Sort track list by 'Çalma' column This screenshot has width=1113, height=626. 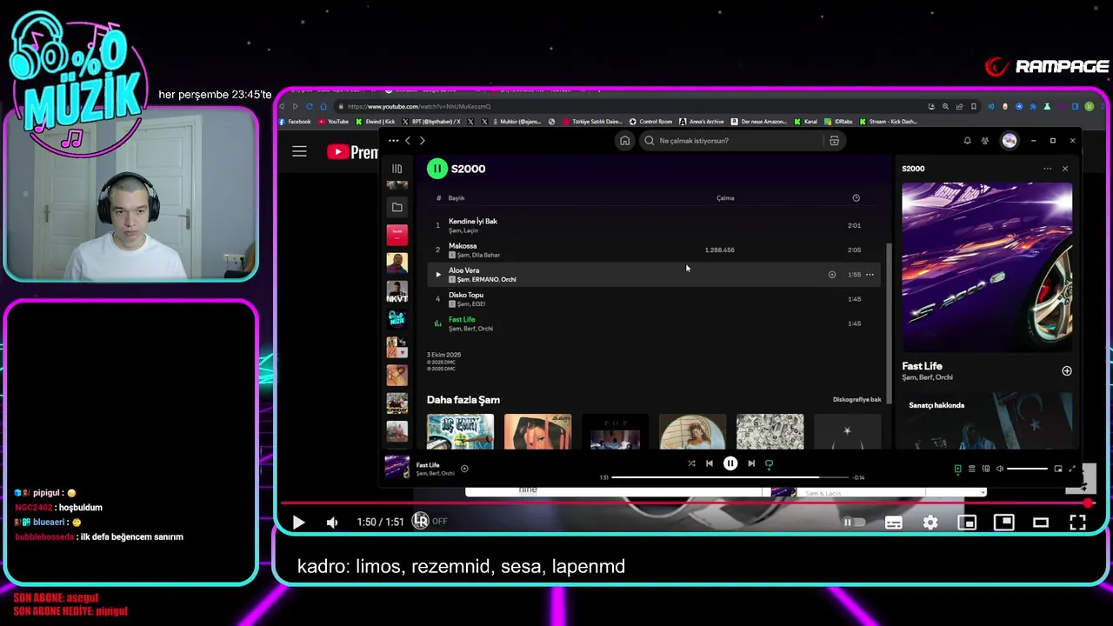tap(725, 198)
